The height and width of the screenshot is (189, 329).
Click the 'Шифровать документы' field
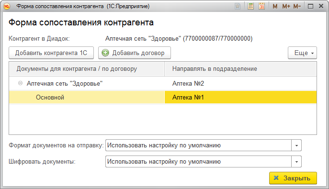(198, 162)
